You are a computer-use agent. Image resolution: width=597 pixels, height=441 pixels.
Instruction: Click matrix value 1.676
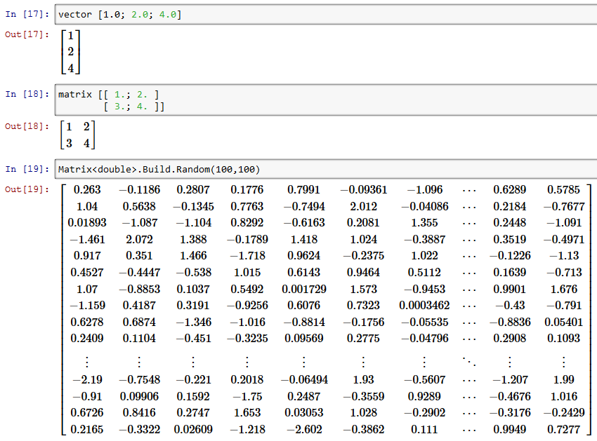click(563, 290)
